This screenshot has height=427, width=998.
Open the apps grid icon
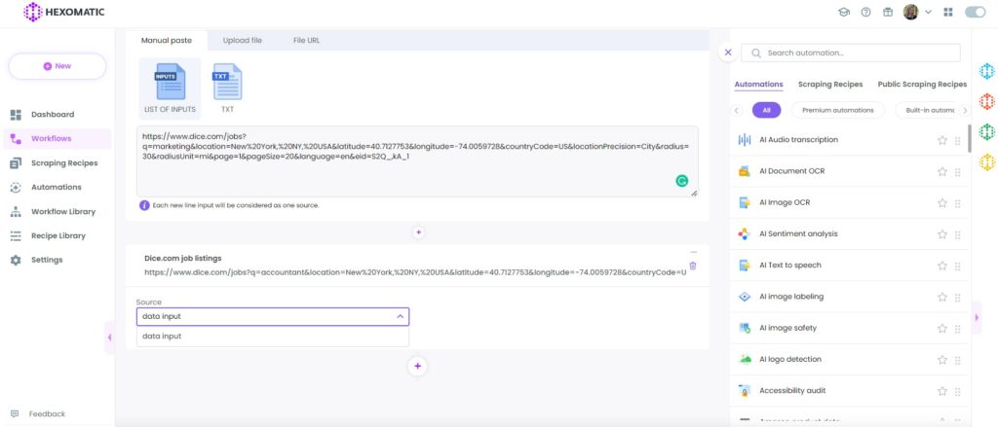[x=948, y=12]
